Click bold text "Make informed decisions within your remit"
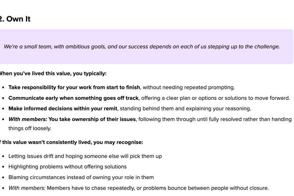 pyautogui.click(x=63, y=109)
